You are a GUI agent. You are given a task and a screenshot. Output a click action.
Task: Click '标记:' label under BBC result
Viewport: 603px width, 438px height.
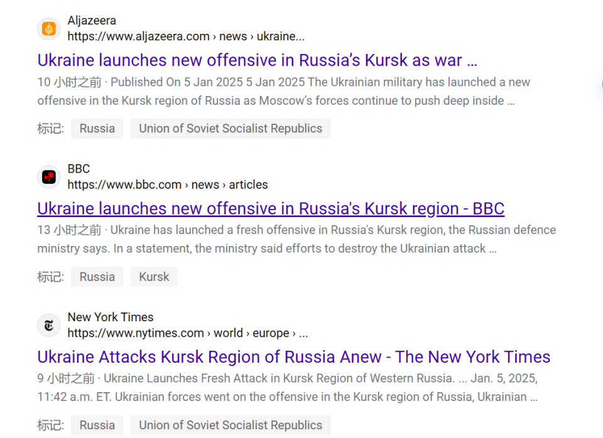50,277
